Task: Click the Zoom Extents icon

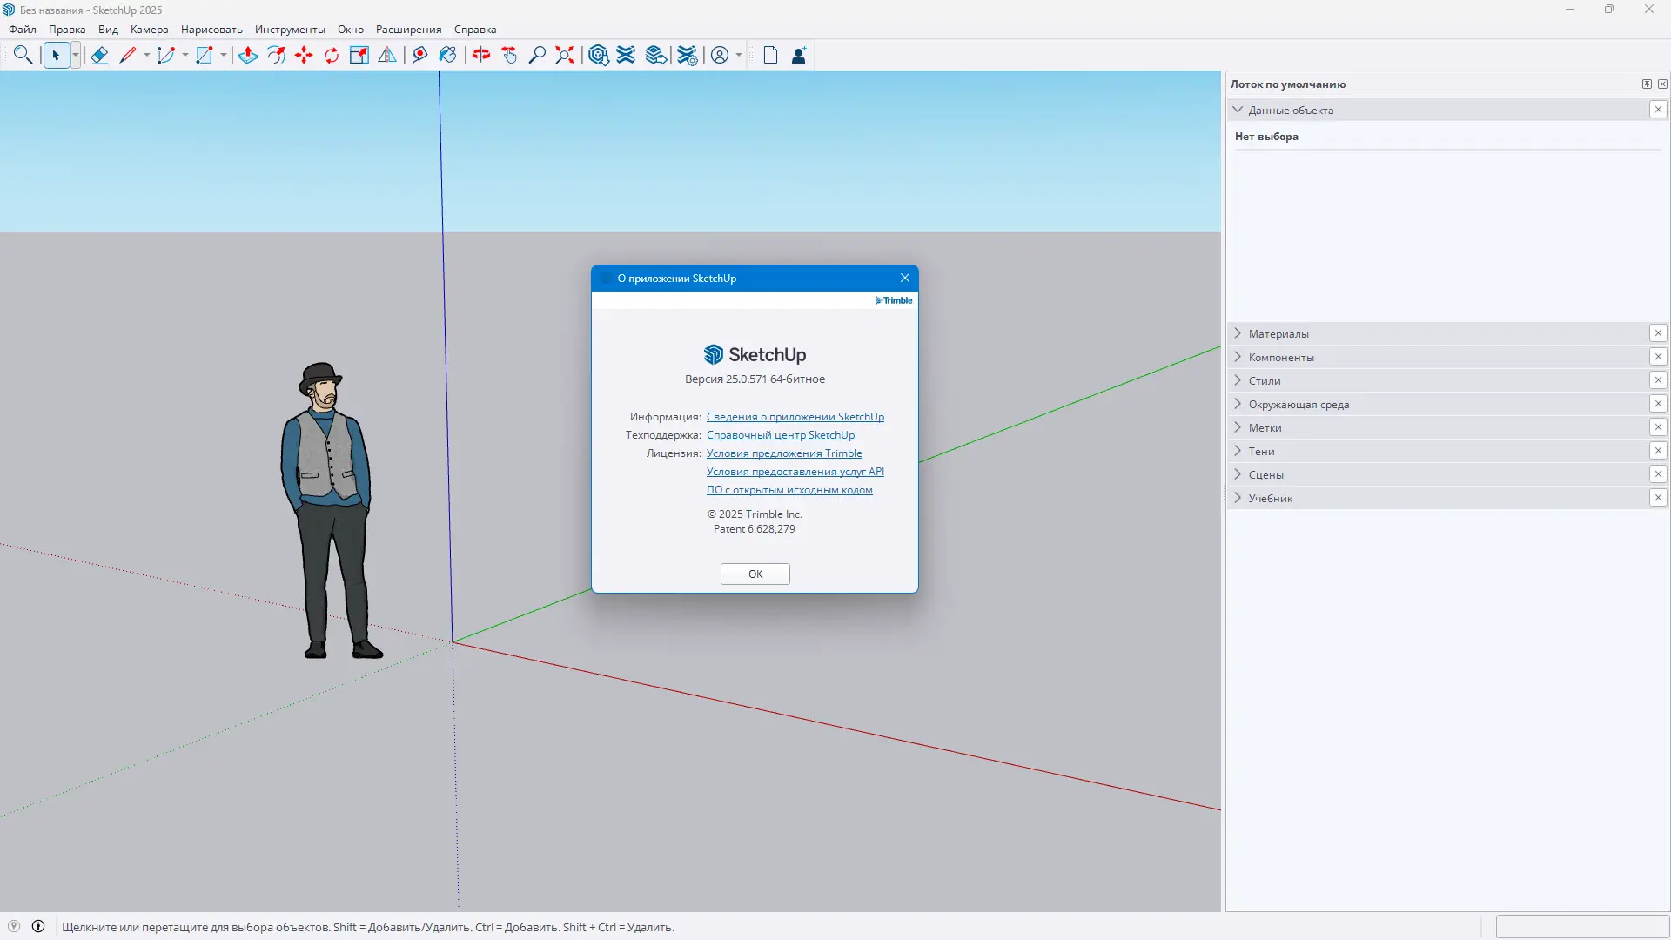Action: [x=565, y=56]
